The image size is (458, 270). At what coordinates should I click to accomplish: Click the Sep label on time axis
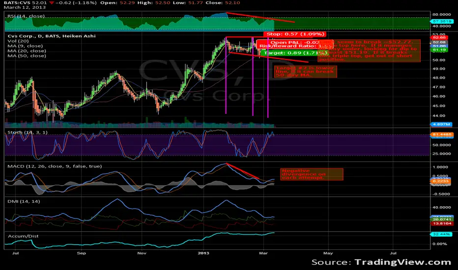pyautogui.click(x=82, y=253)
